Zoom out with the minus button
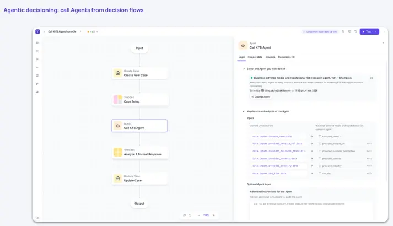 click(x=199, y=215)
